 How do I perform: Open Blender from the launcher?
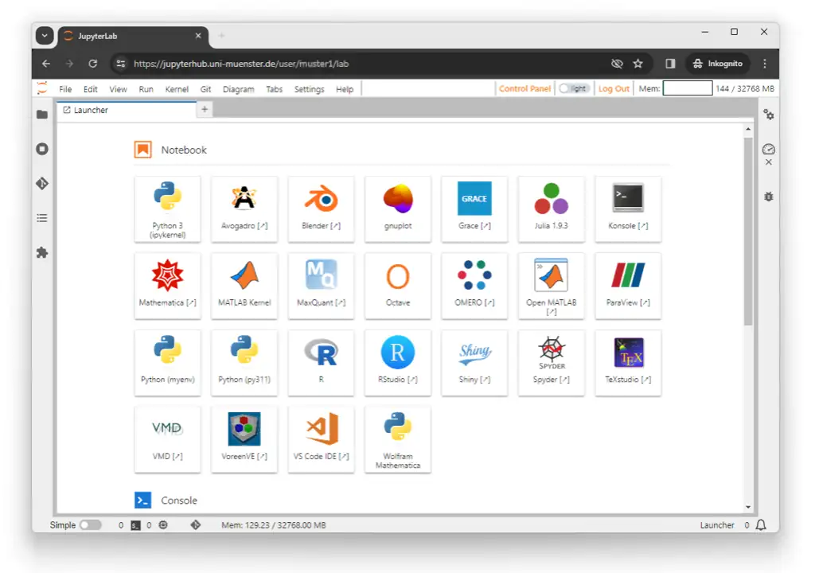click(x=321, y=207)
